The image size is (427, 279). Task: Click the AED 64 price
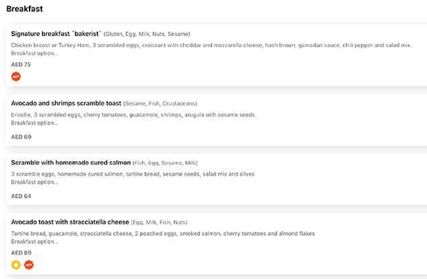point(21,196)
